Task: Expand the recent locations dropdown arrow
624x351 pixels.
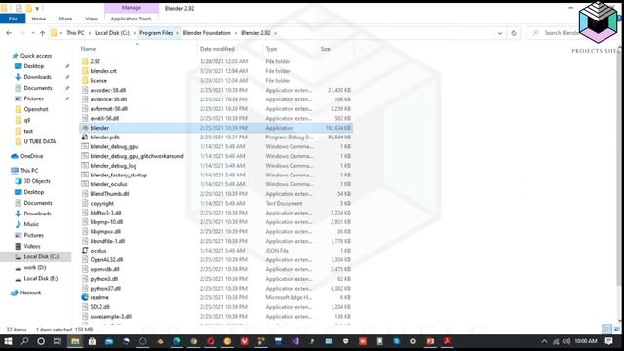Action: (x=33, y=33)
